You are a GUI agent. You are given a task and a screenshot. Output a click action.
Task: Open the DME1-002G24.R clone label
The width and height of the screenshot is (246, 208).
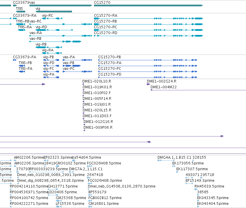pyautogui.click(x=162, y=81)
